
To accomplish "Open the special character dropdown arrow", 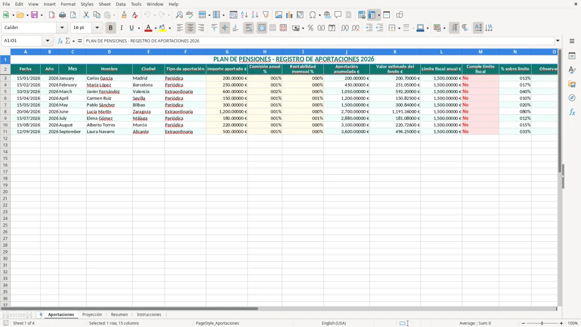I will tap(320, 15).
